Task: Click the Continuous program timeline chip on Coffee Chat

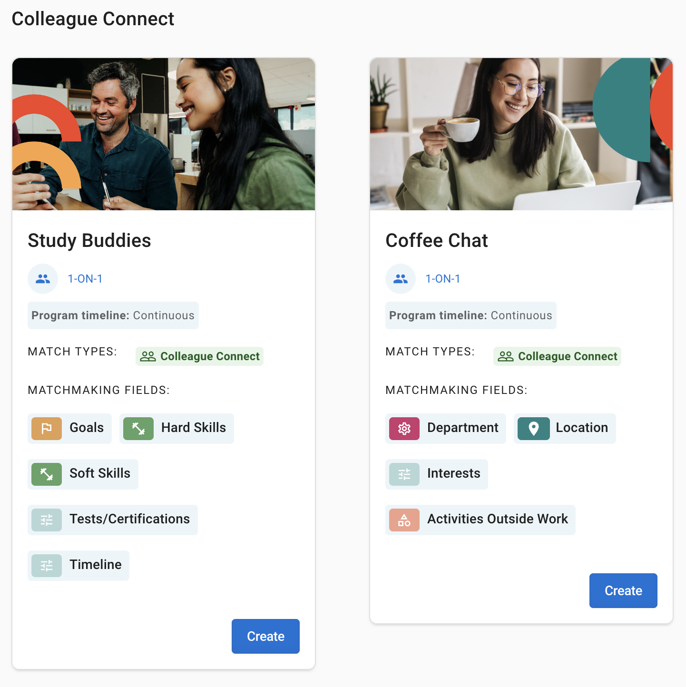Action: tap(470, 315)
